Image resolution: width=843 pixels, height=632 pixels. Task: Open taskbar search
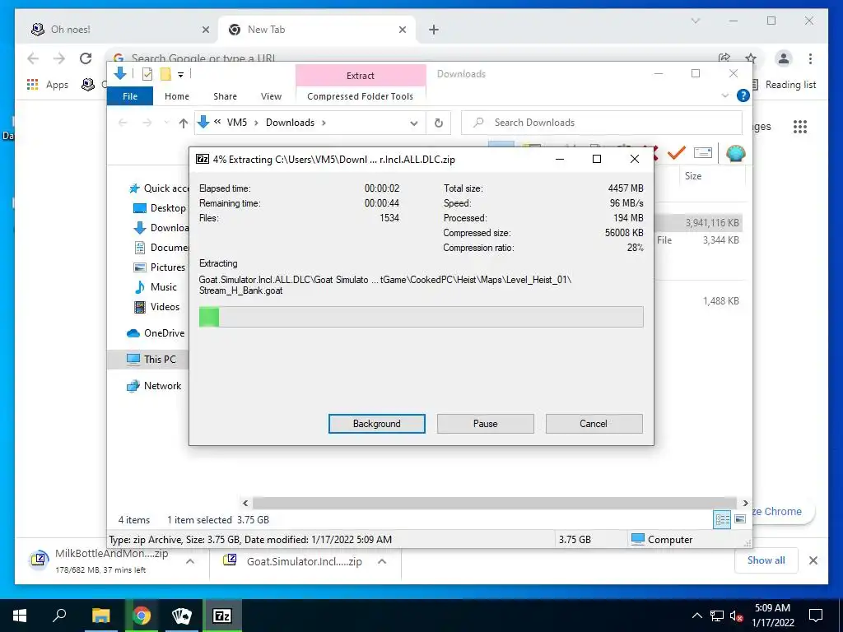pos(59,616)
